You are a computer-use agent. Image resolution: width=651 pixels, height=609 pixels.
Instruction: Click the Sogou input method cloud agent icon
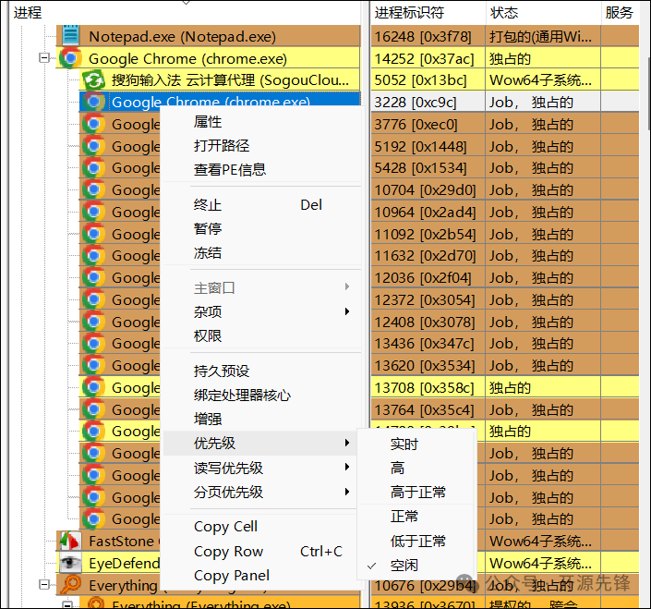(x=92, y=80)
